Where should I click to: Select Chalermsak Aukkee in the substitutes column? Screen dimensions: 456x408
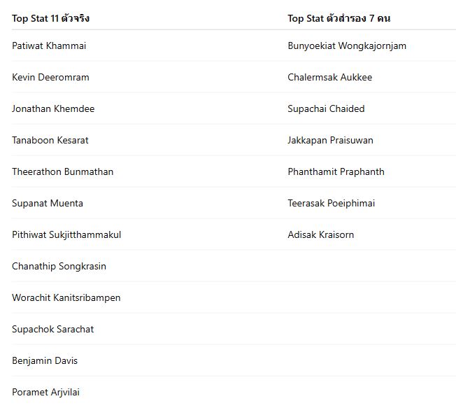(x=330, y=77)
